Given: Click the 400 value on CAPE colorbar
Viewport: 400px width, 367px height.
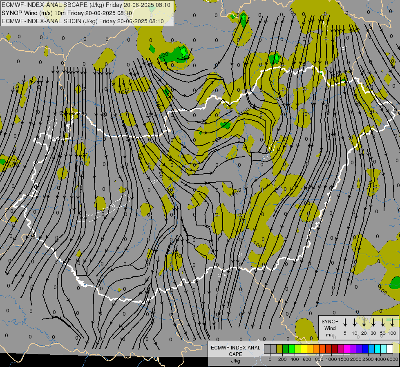Looking at the screenshot, I should coord(295,359).
